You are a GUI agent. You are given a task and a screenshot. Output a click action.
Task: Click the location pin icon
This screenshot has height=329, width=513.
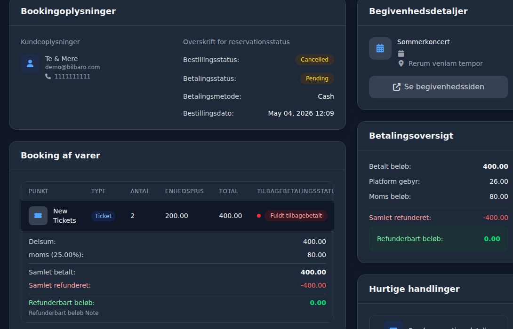pos(401,63)
